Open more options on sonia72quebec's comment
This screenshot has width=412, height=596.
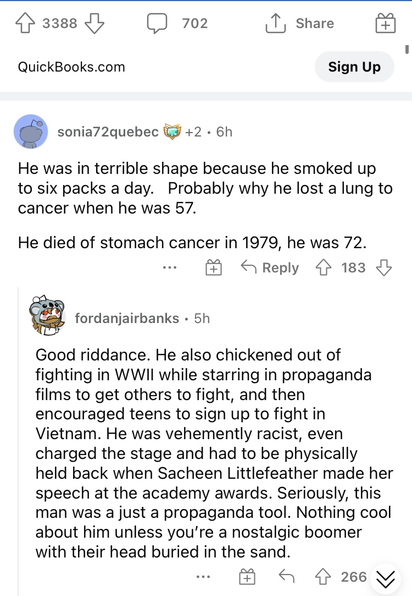point(170,267)
